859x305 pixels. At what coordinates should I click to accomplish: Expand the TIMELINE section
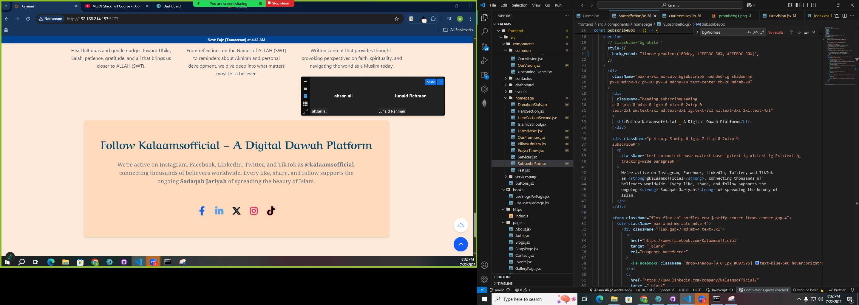[x=505, y=283]
